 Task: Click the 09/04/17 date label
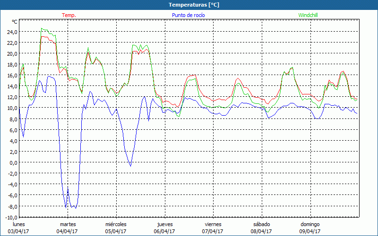point(310,231)
